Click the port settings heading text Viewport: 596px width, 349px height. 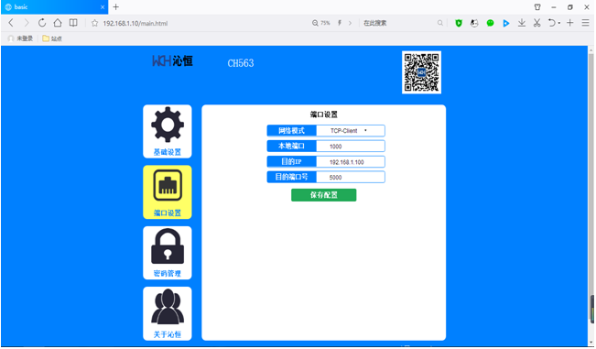323,115
